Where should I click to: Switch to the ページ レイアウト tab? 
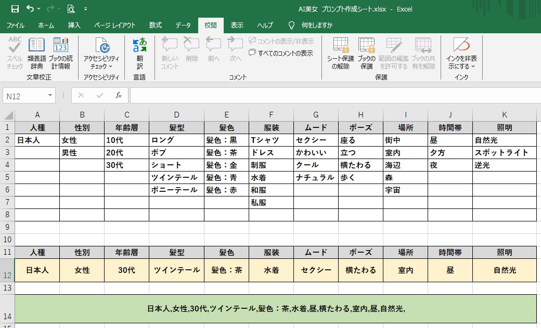114,25
